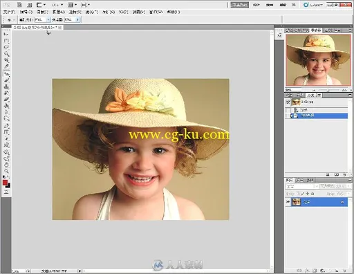
Task: Launch Mini Bridge from the application bar
Action: tap(30, 5)
